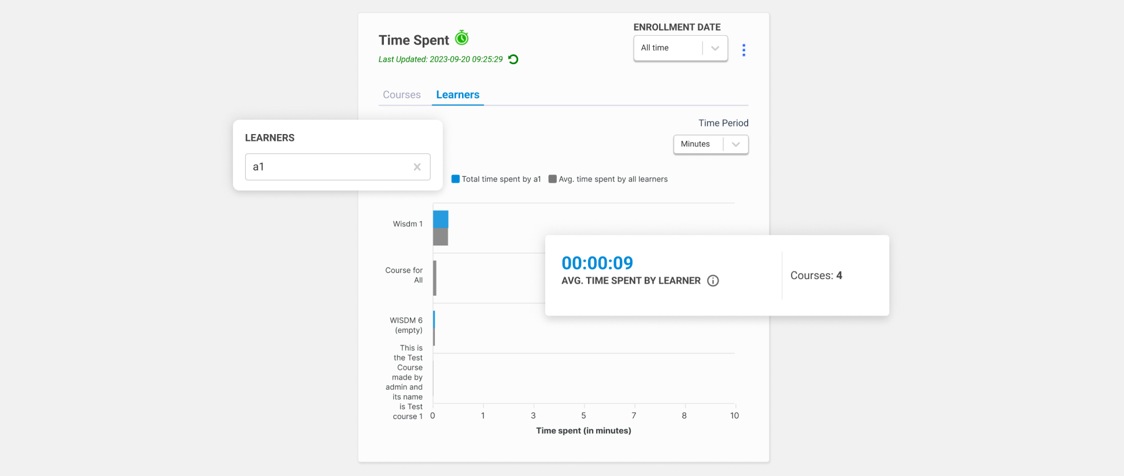Viewport: 1124px width, 476px height.
Task: Click the green stopwatch icon beside Time Spent
Action: [x=461, y=38]
